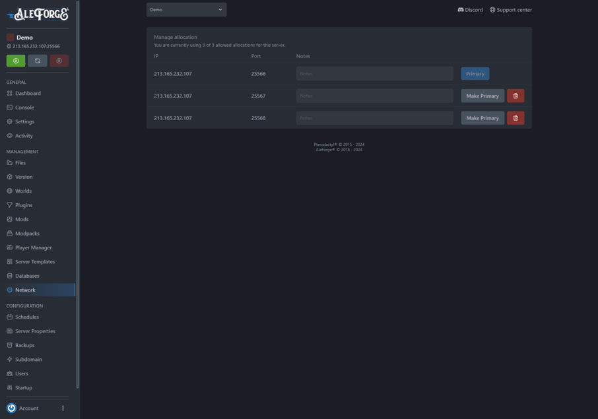Click the gray restart server button

(37, 61)
